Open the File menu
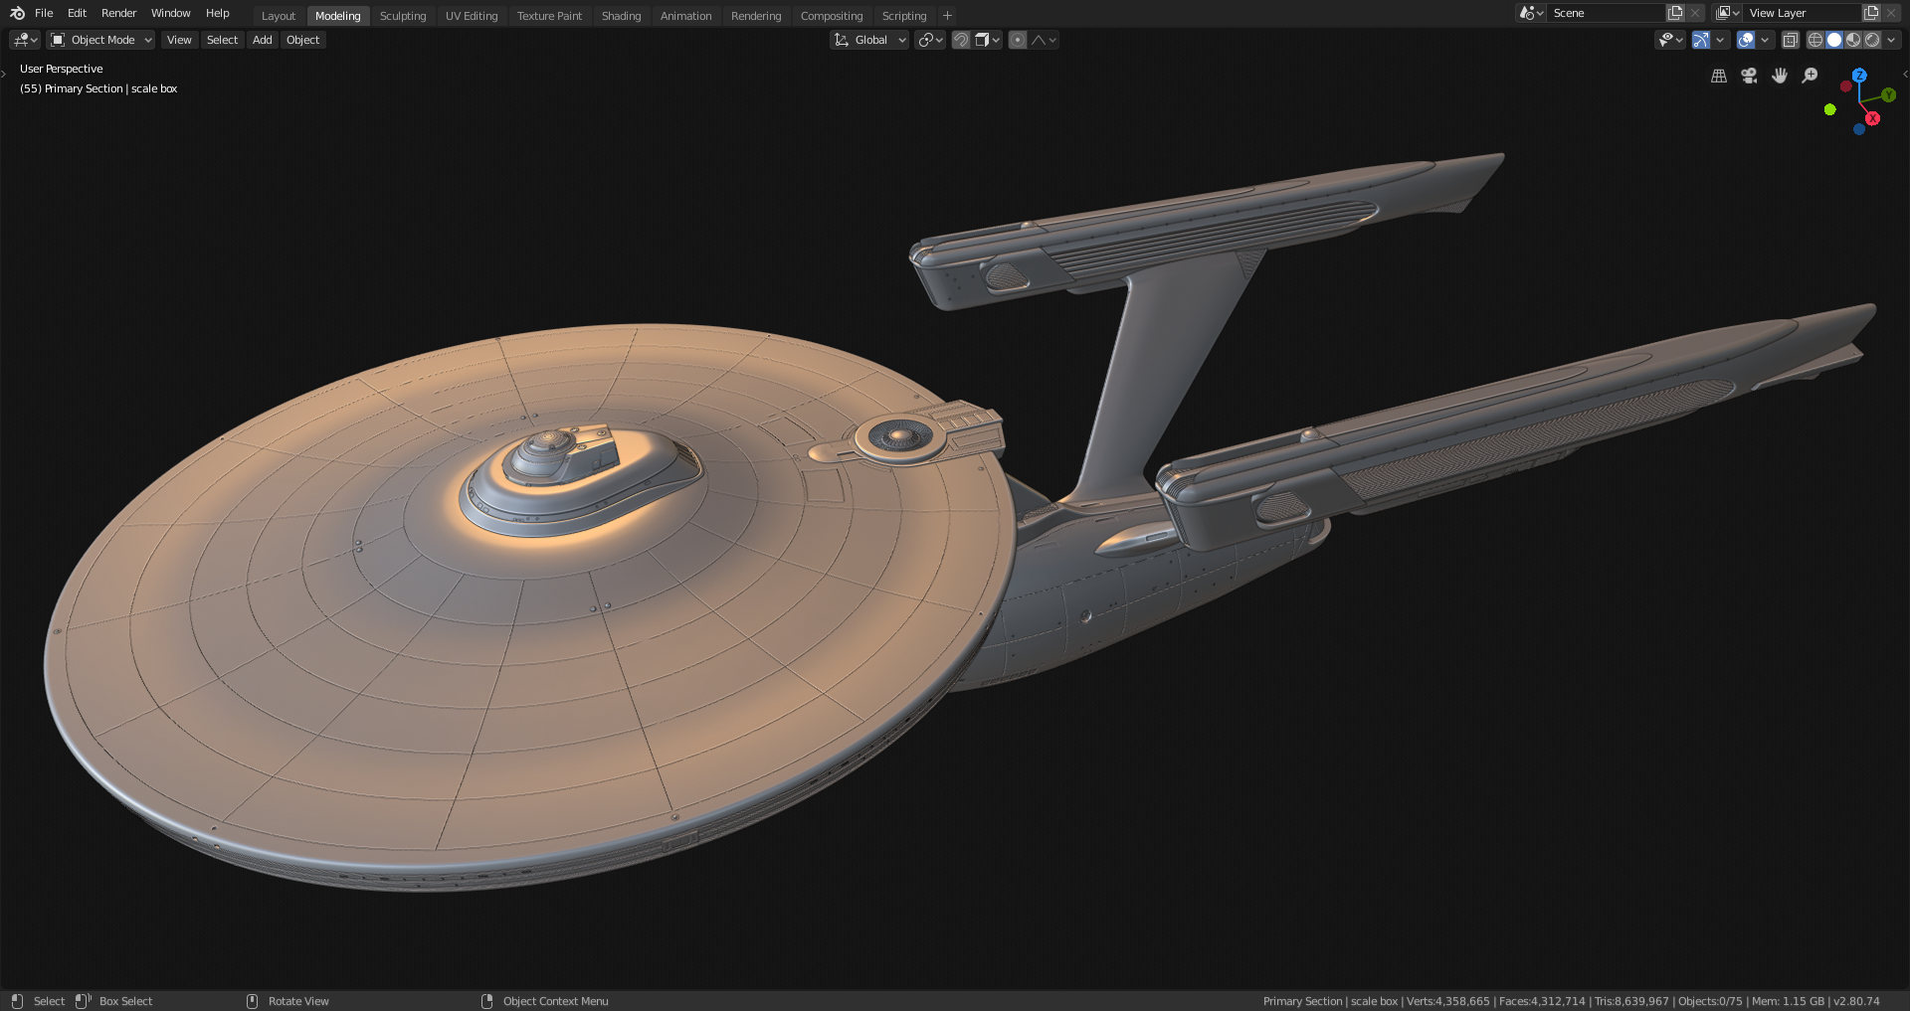 tap(44, 13)
